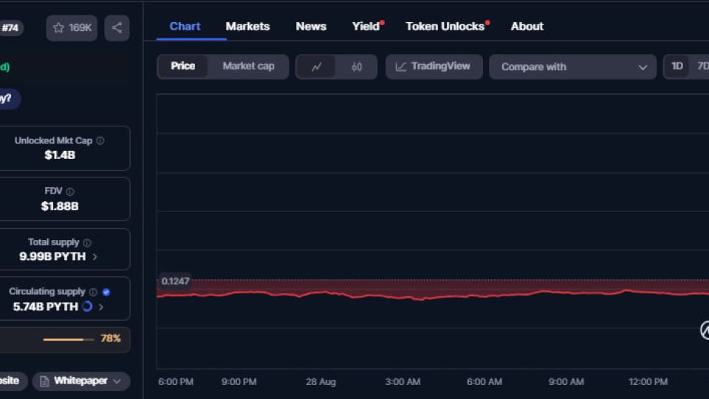The width and height of the screenshot is (709, 399).
Task: Open the Total supply info icon
Action: tap(87, 243)
